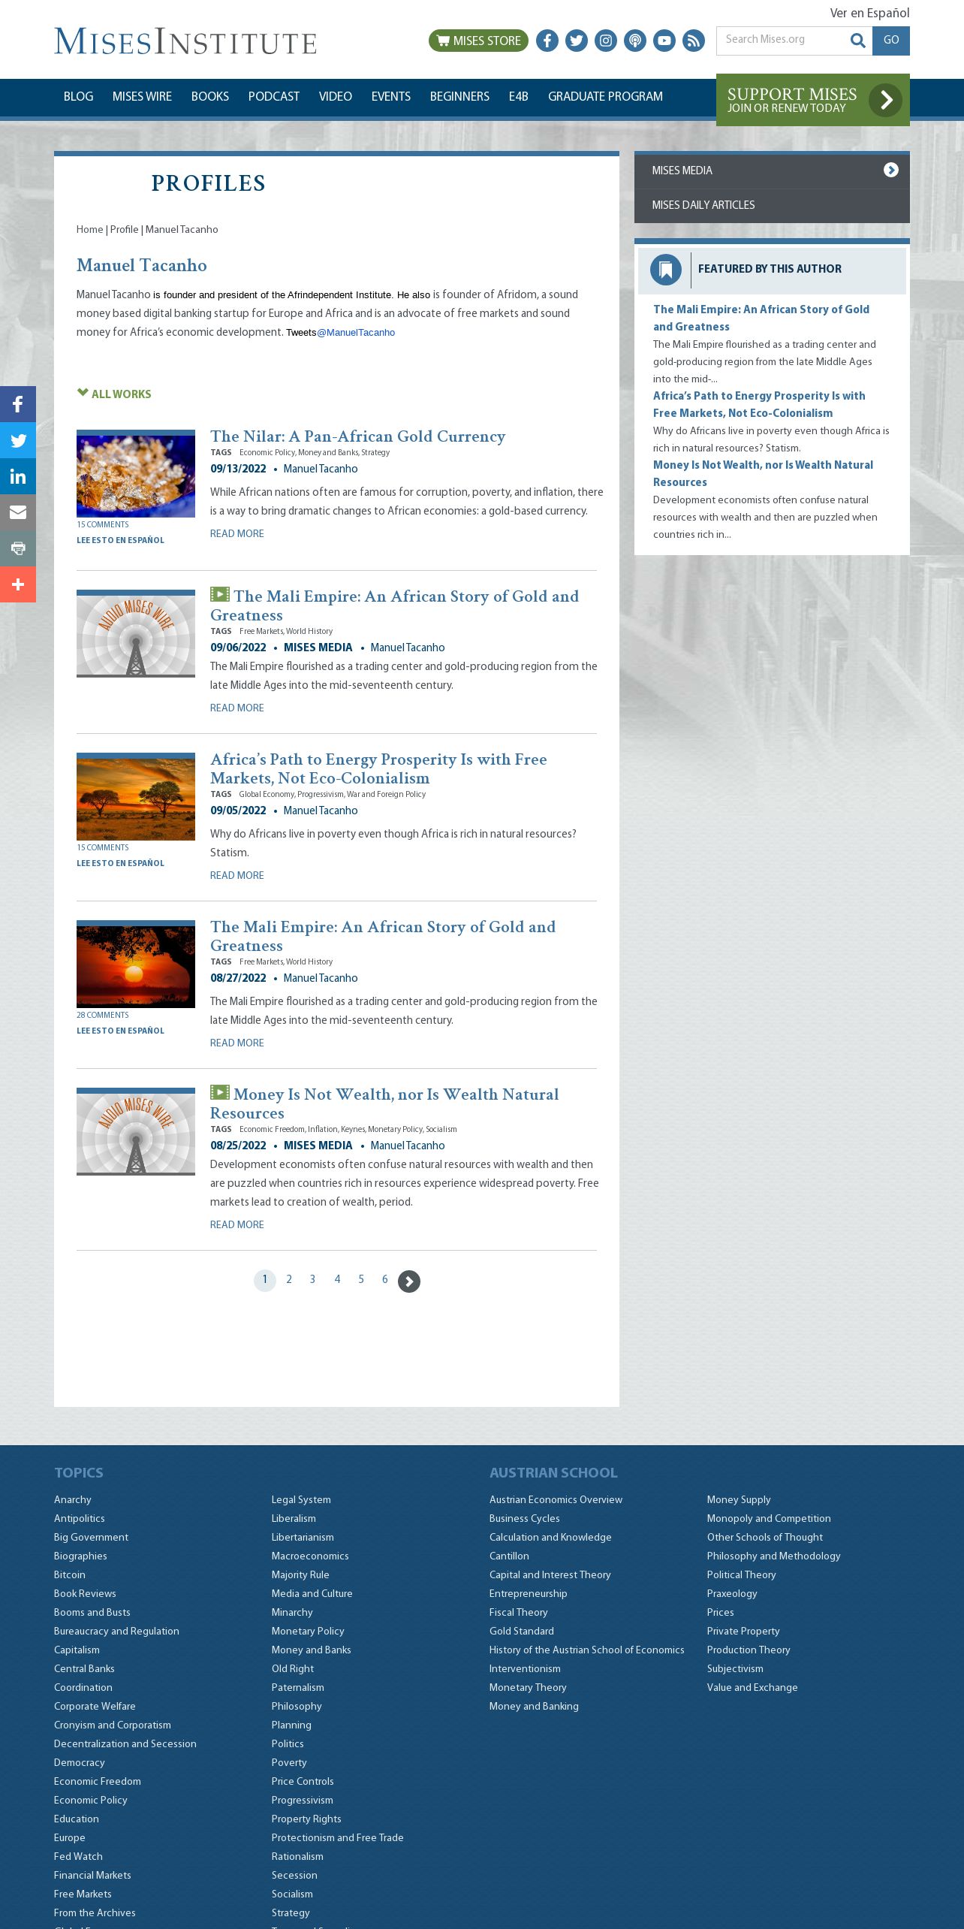The height and width of the screenshot is (1929, 964).
Task: Expand Mises Media sidebar arrow
Action: click(891, 170)
